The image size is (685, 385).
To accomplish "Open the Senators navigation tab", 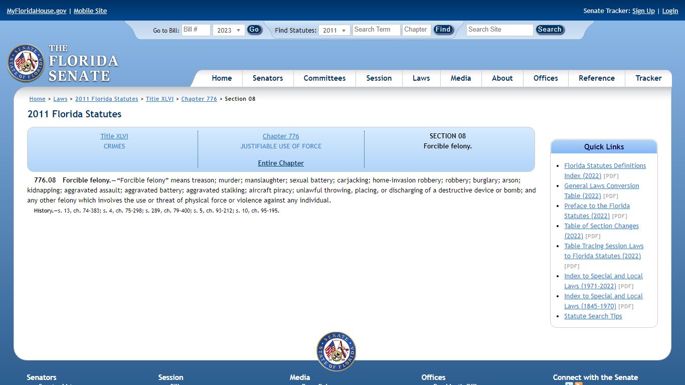I will 268,78.
